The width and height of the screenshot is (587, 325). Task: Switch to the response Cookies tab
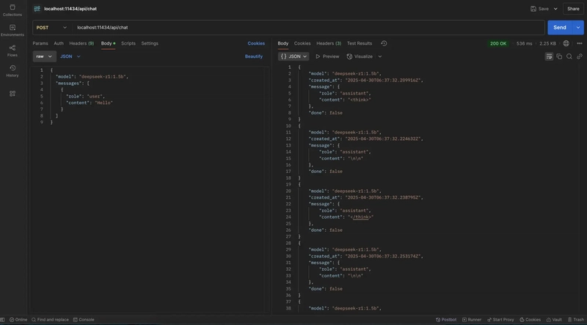(302, 43)
